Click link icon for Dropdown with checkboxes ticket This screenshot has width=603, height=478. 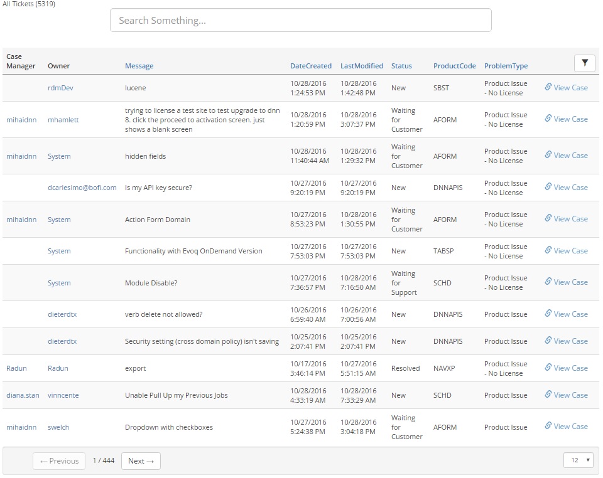tap(548, 427)
